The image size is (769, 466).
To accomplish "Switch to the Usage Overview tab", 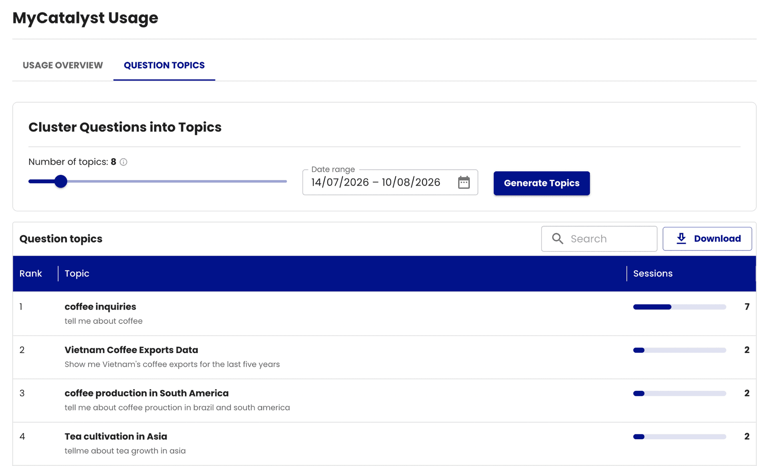I will tap(62, 65).
